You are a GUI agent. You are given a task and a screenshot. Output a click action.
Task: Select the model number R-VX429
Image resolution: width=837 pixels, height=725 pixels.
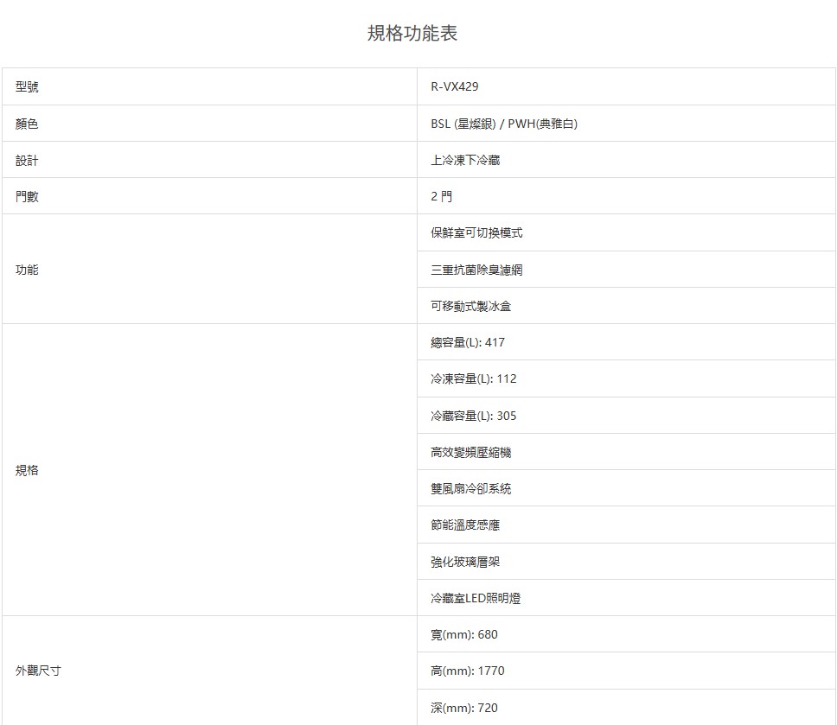(x=454, y=87)
